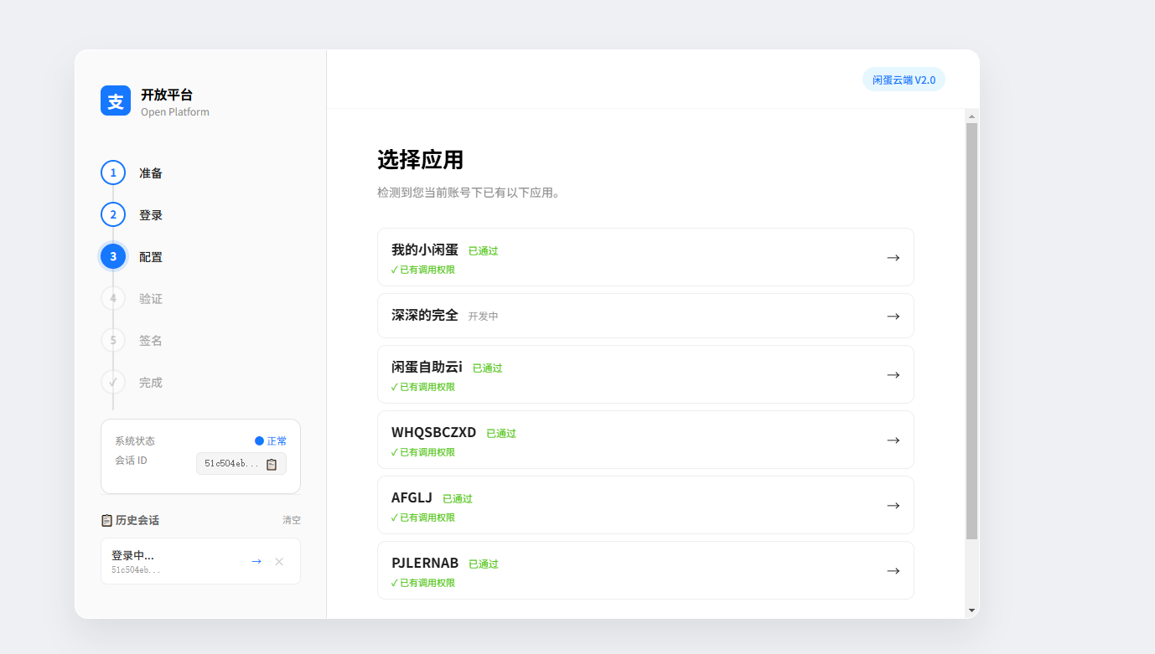This screenshot has height=654, width=1155.
Task: Select the AFGLJ application name
Action: (x=412, y=497)
